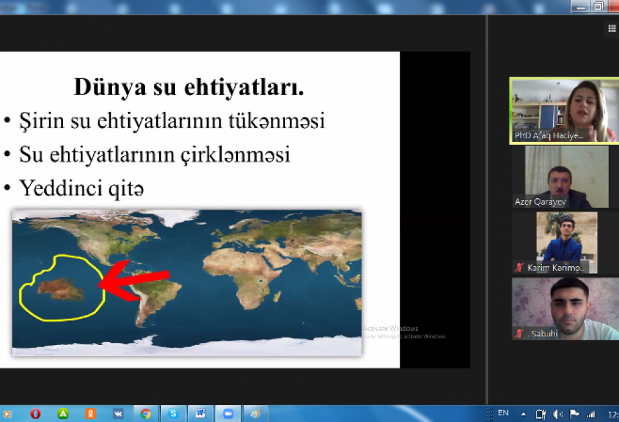
Task: Switch to Google Chrome in taskbar
Action: tap(146, 414)
